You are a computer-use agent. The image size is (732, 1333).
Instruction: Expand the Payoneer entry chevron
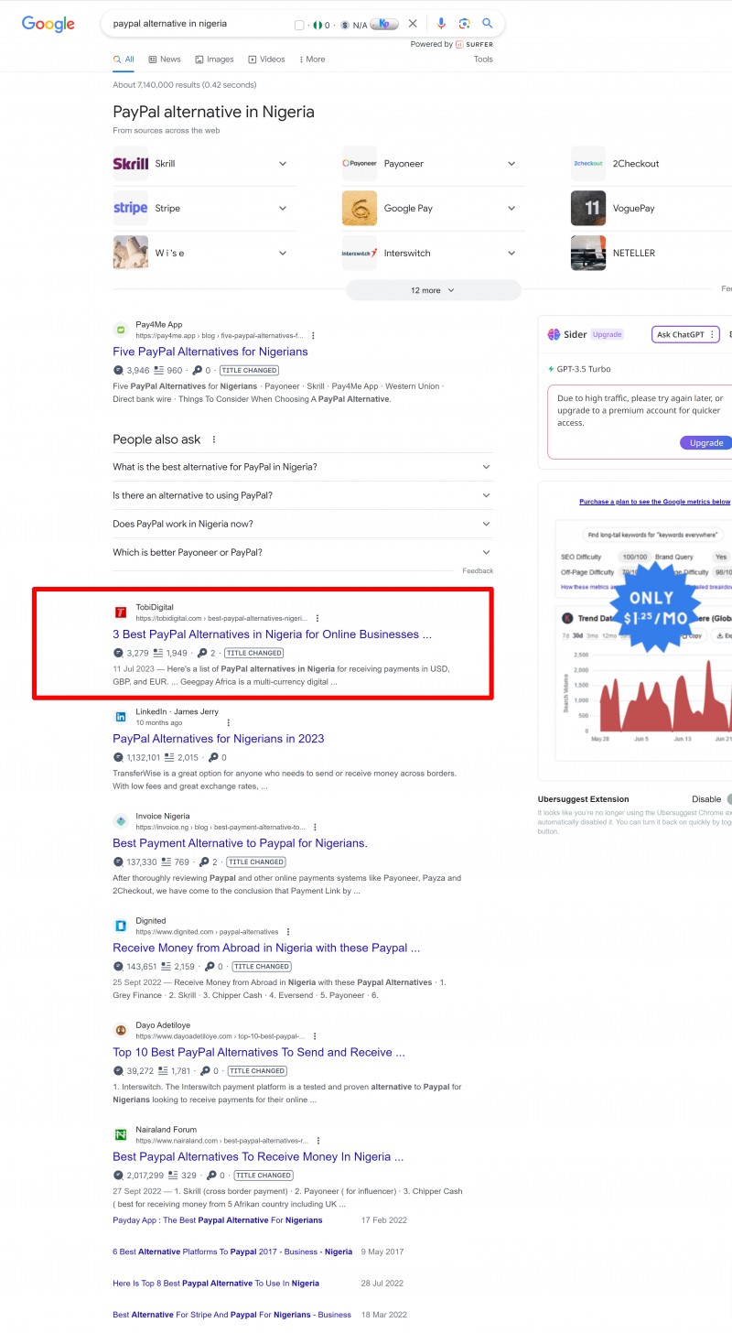[511, 164]
